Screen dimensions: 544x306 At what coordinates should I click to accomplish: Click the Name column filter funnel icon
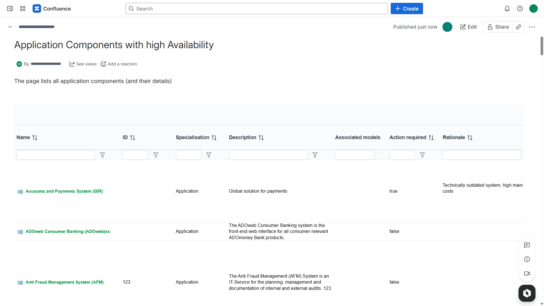tap(103, 155)
